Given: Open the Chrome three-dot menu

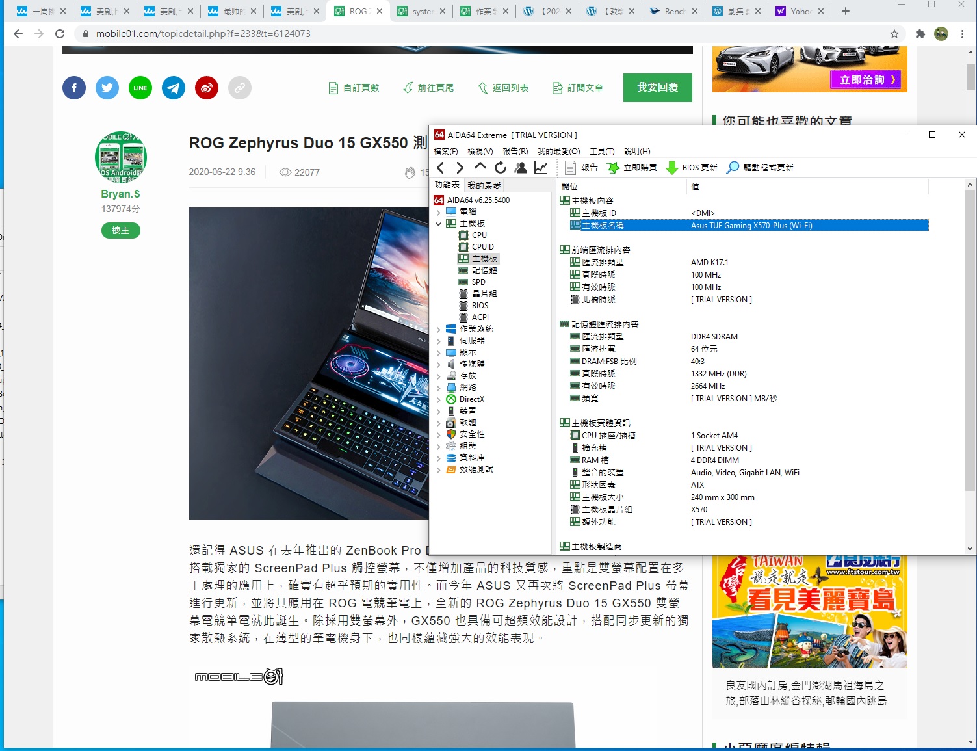Looking at the screenshot, I should pyautogui.click(x=963, y=34).
